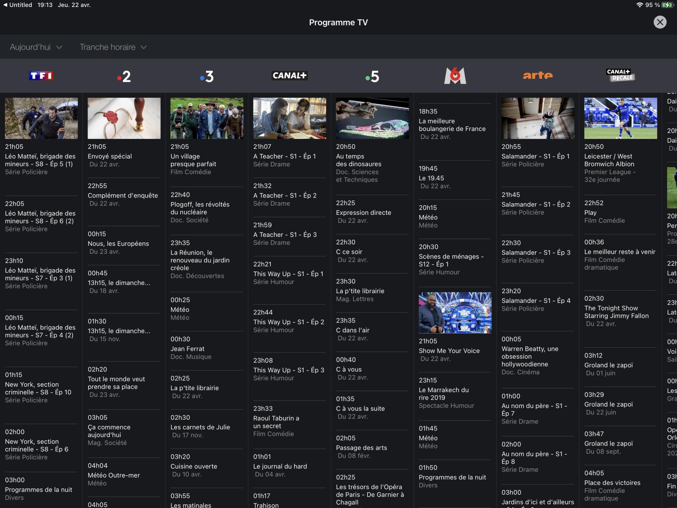Expand the Tranche horaire dropdown
The image size is (677, 508).
113,47
